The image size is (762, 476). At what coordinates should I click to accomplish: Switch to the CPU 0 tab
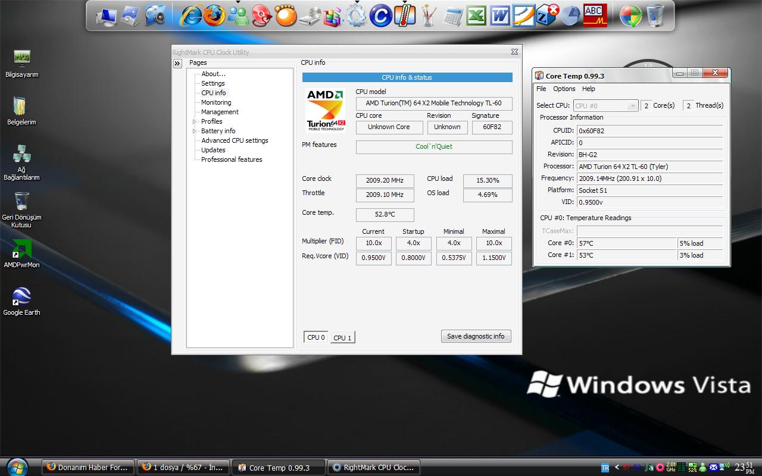pos(316,337)
